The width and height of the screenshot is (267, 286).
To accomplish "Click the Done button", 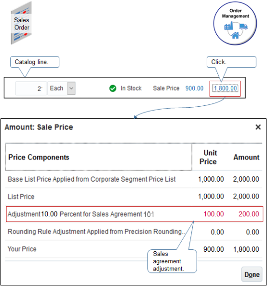I will (x=252, y=274).
